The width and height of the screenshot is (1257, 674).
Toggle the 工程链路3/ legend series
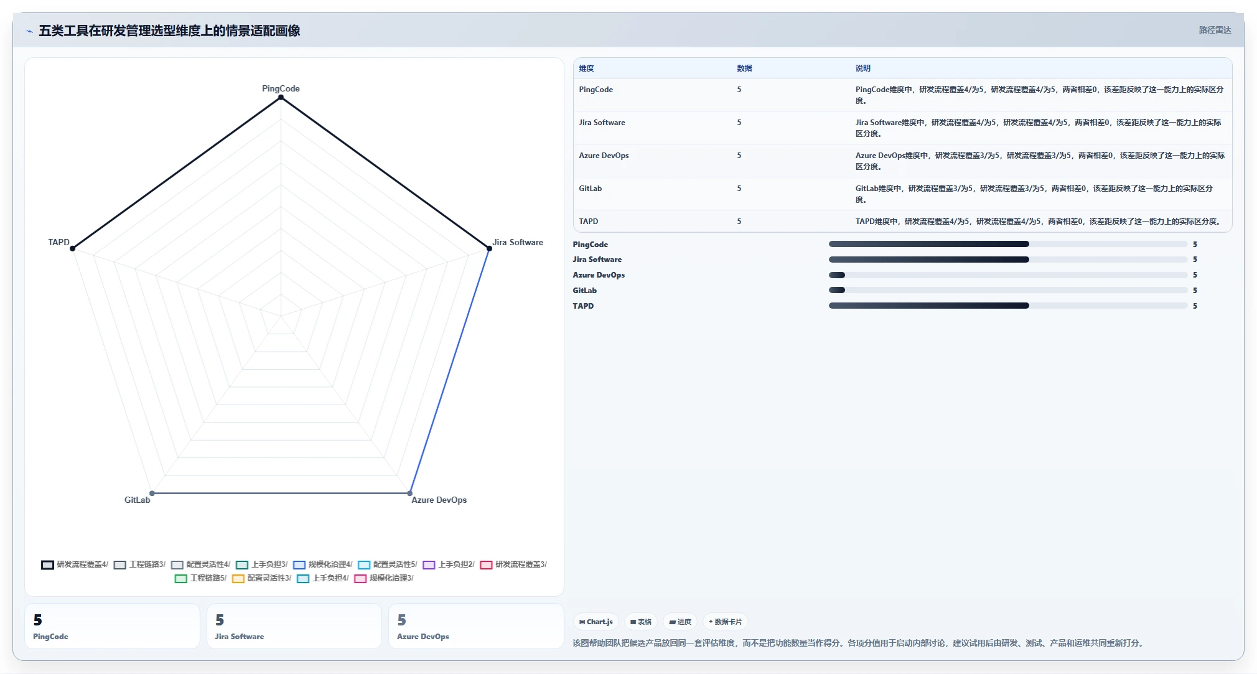[x=139, y=564]
